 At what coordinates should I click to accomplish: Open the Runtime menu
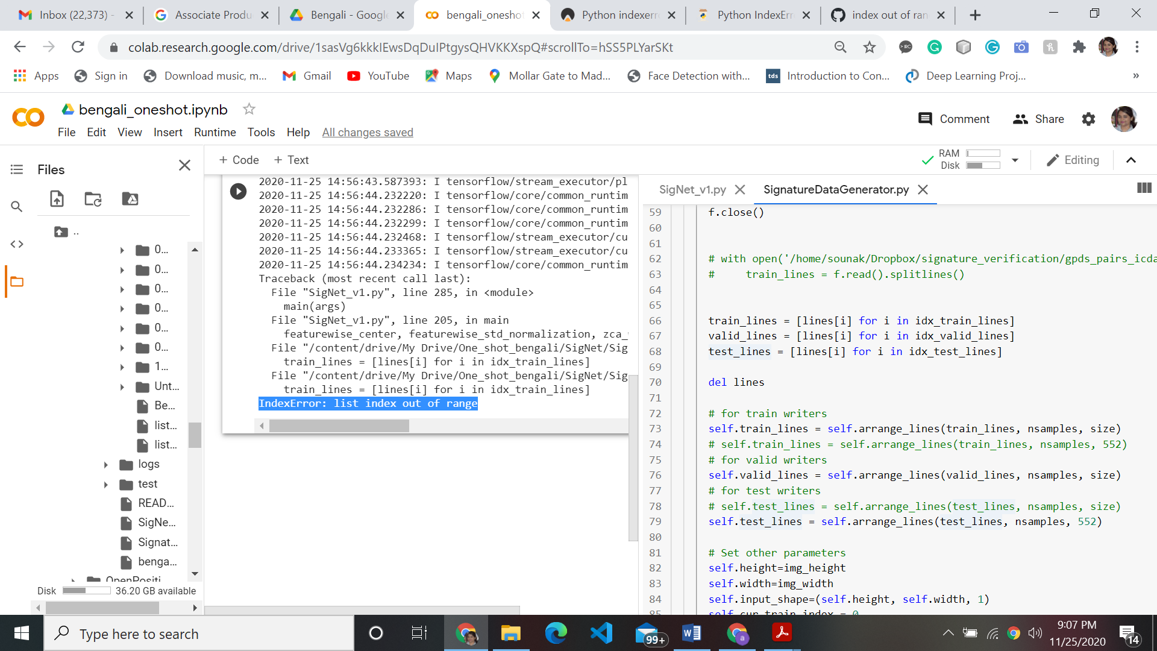215,132
